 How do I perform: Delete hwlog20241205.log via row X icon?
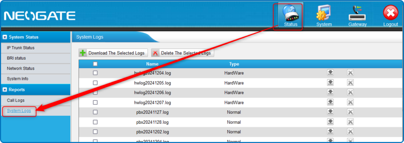coord(350,83)
